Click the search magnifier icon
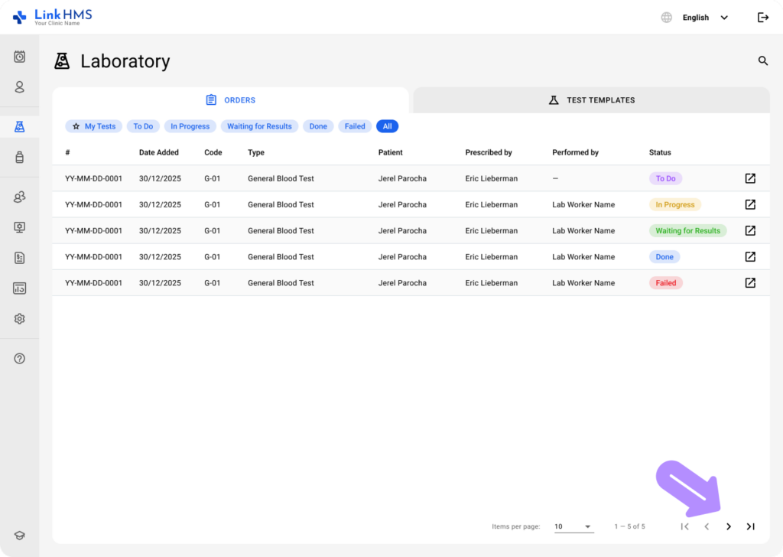783x557 pixels. [x=762, y=61]
